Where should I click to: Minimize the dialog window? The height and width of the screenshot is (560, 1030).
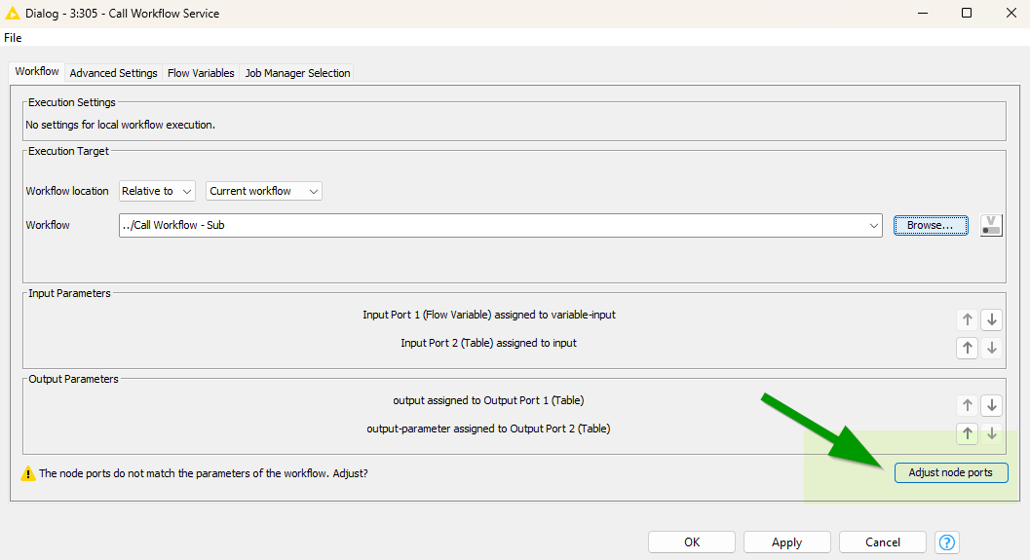tap(923, 13)
